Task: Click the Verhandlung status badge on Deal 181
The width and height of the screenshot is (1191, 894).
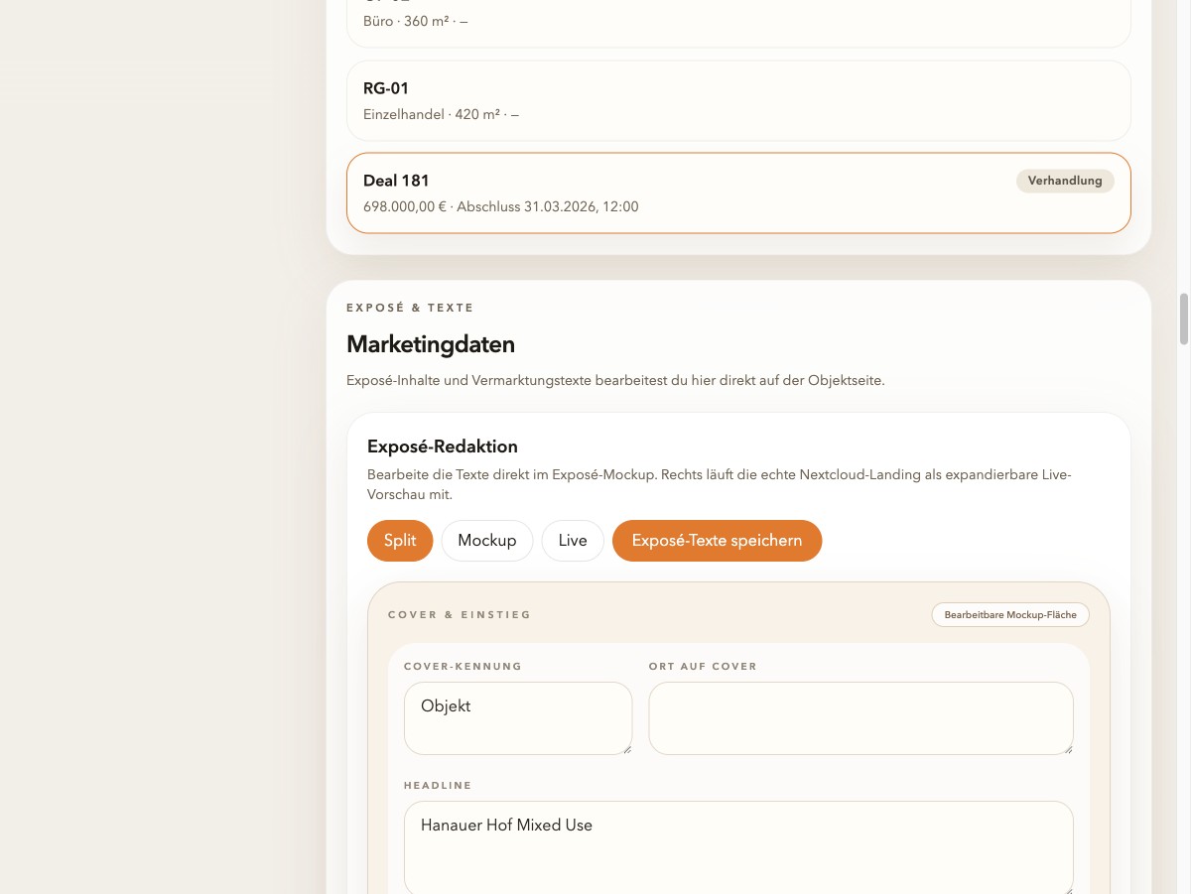Action: (x=1065, y=181)
